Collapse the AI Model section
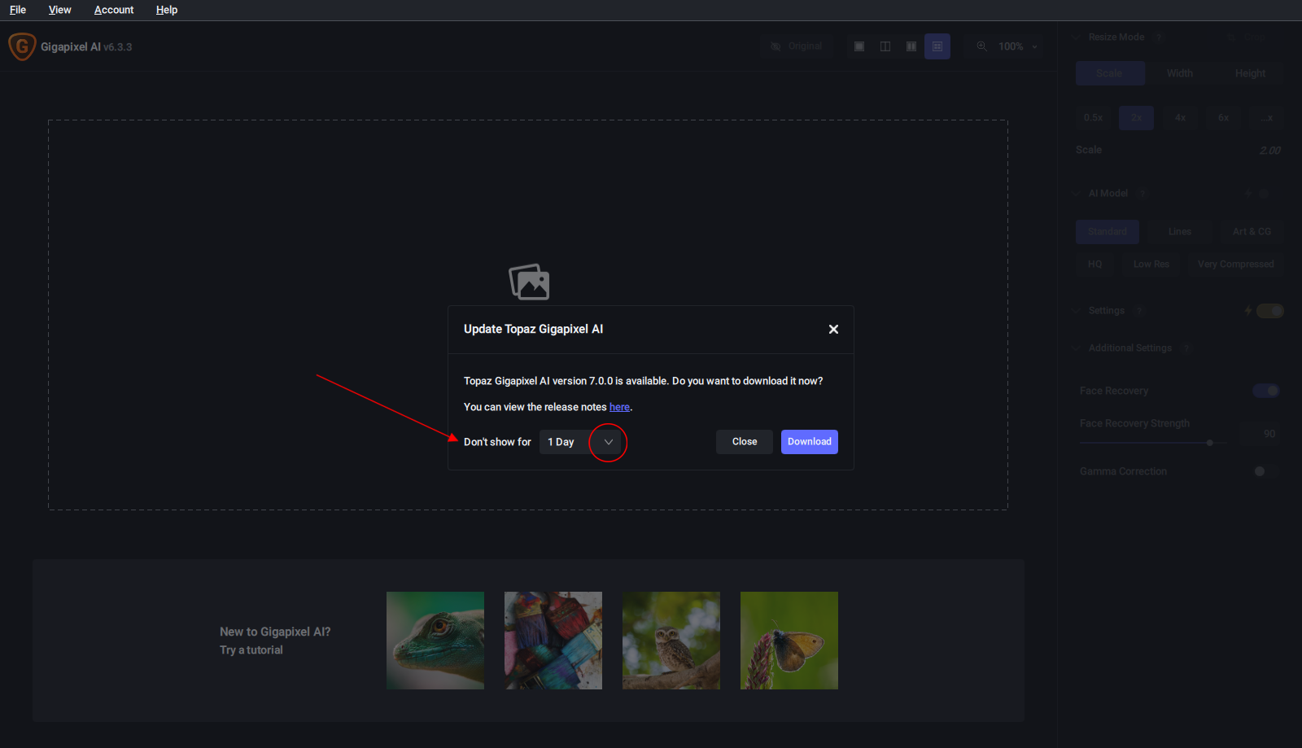The width and height of the screenshot is (1302, 748). coord(1076,194)
